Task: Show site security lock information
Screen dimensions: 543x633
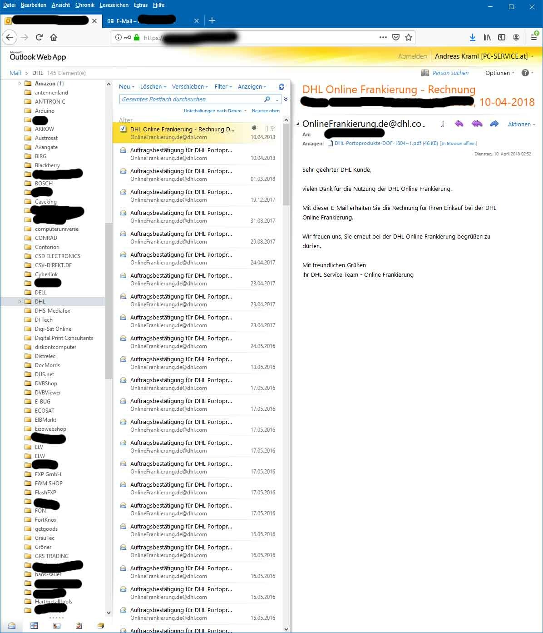Action: point(137,37)
